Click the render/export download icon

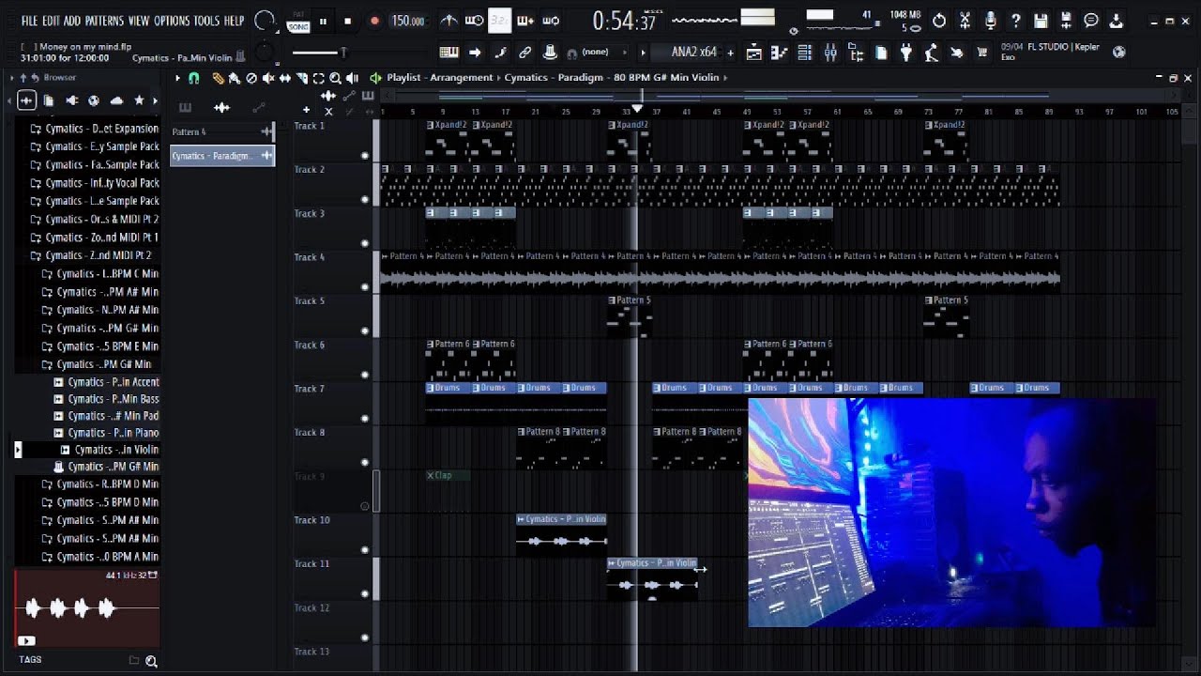[x=1116, y=21]
